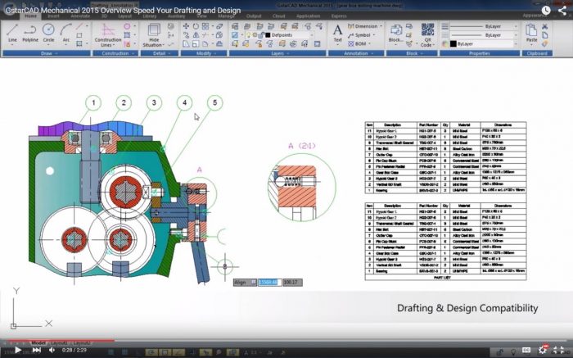
Task: Expand the Construction panel
Action: 115,53
